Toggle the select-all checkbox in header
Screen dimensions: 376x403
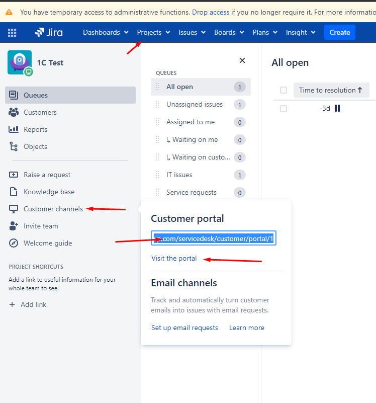(x=284, y=90)
